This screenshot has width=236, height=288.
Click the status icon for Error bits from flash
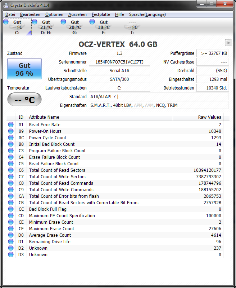pyautogui.click(x=11, y=196)
